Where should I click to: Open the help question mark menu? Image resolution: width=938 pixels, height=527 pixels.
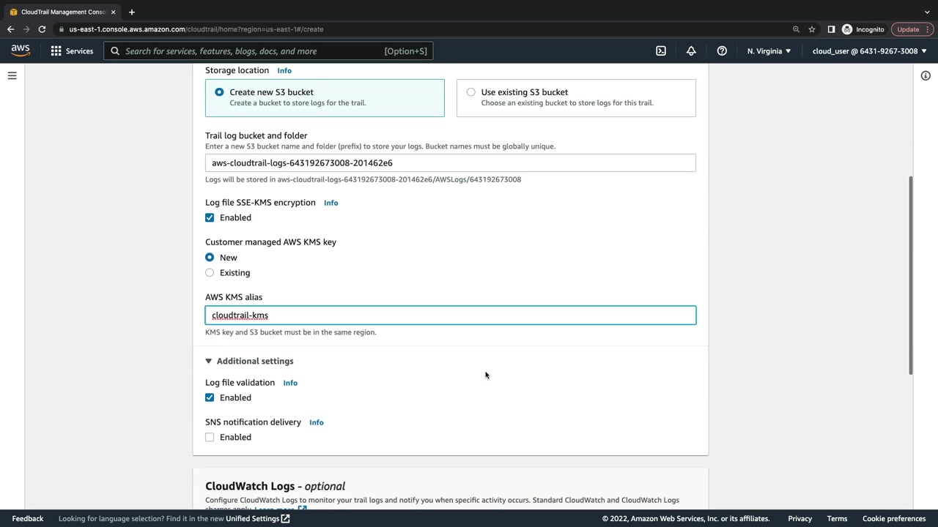pyautogui.click(x=722, y=51)
